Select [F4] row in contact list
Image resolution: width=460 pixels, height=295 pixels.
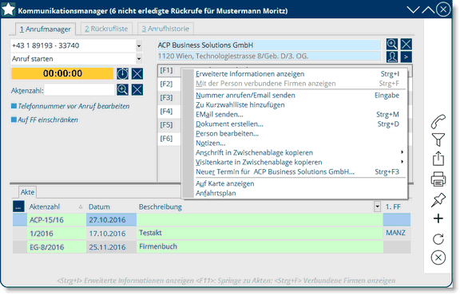169,112
